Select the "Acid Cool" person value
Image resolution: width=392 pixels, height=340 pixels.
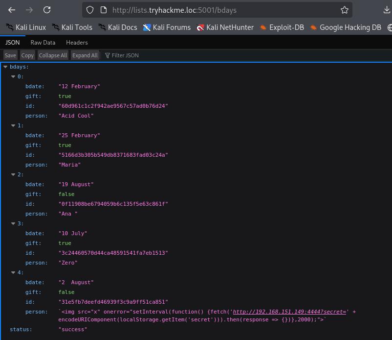coord(76,116)
